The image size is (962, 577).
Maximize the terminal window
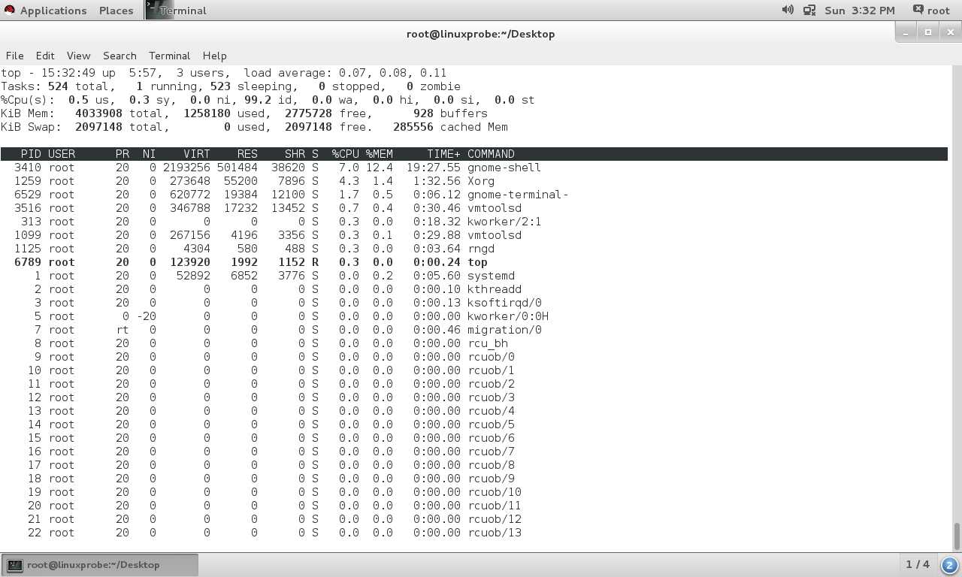click(928, 32)
